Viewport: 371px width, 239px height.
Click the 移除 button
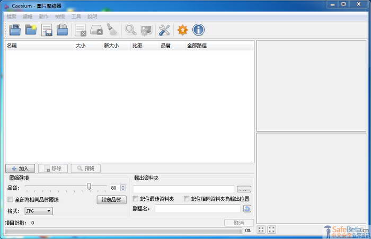(x=53, y=169)
